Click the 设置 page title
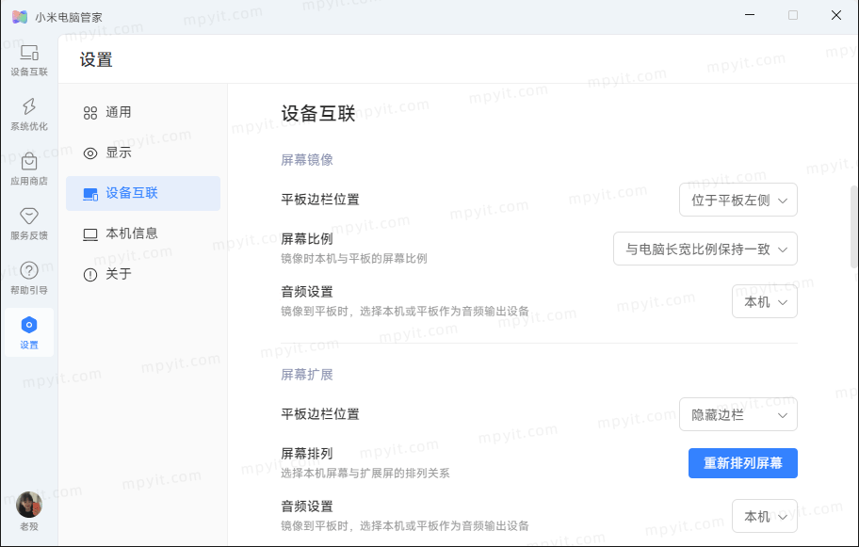The width and height of the screenshot is (859, 547). 96,59
